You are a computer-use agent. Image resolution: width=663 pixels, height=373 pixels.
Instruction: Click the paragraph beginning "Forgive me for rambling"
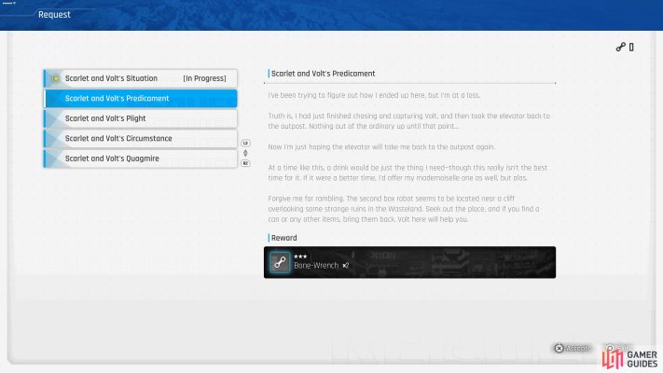(404, 209)
